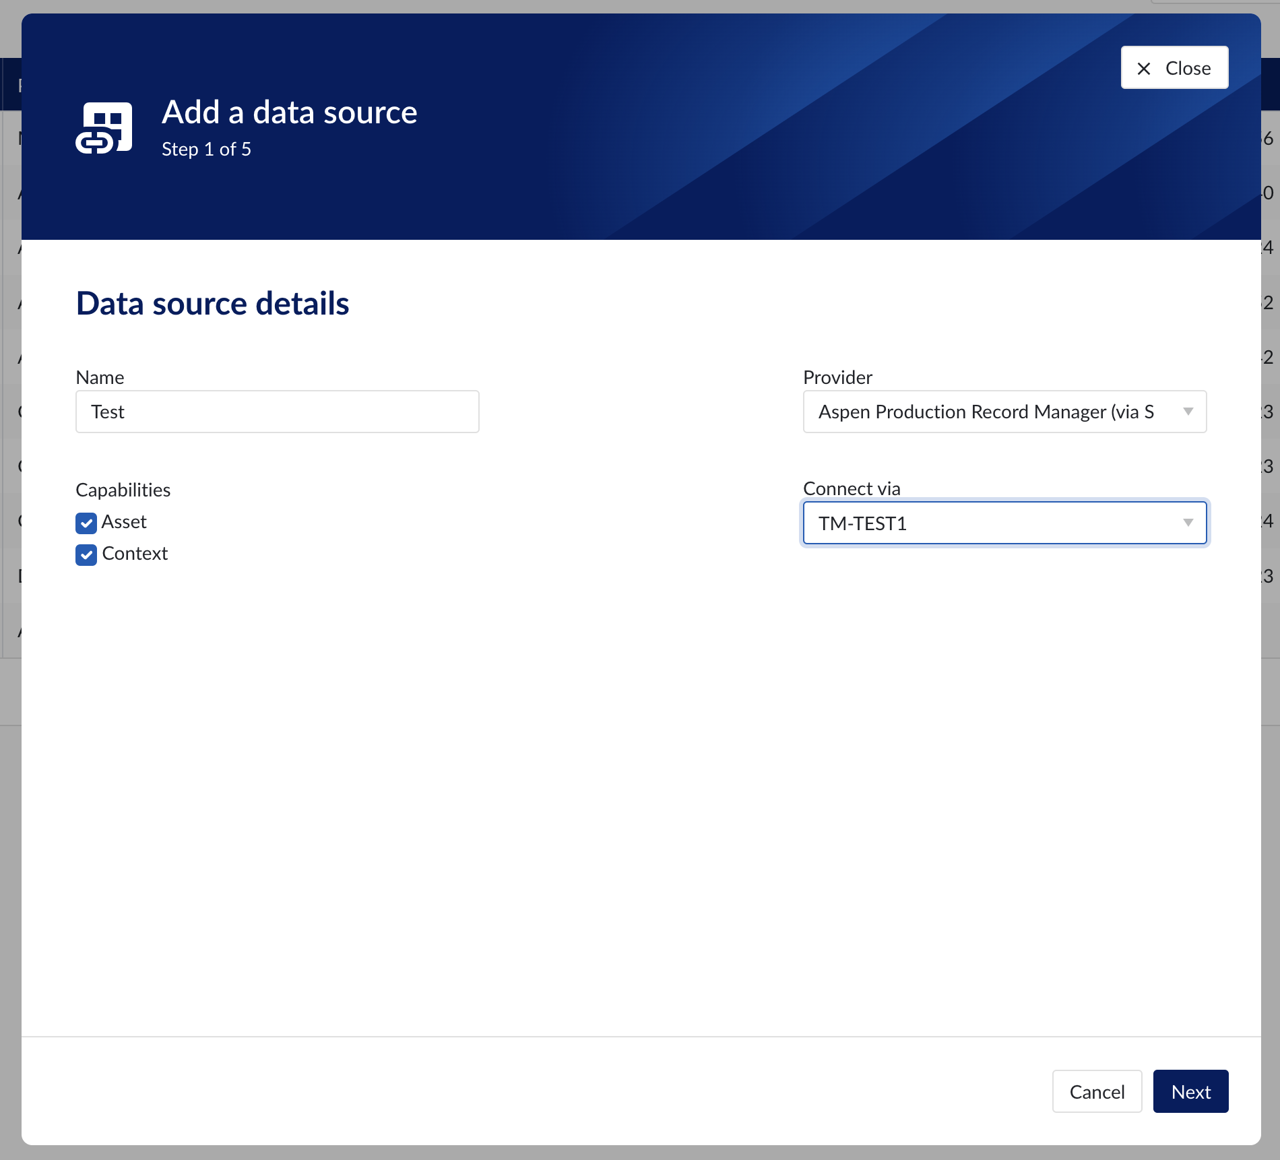This screenshot has height=1160, width=1280.
Task: Click the Connect via field label
Action: click(852, 488)
